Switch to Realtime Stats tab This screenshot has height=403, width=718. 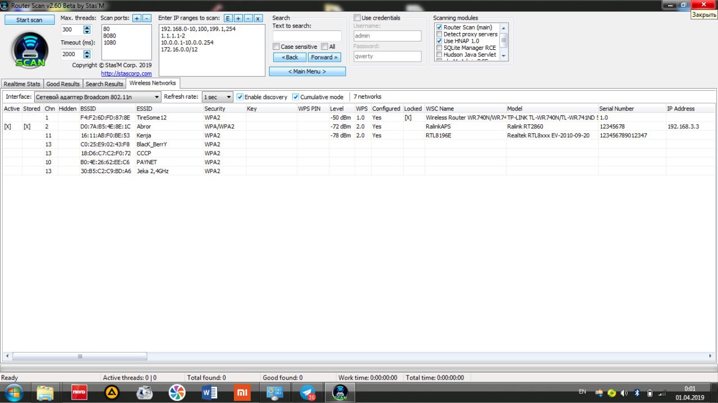[22, 84]
